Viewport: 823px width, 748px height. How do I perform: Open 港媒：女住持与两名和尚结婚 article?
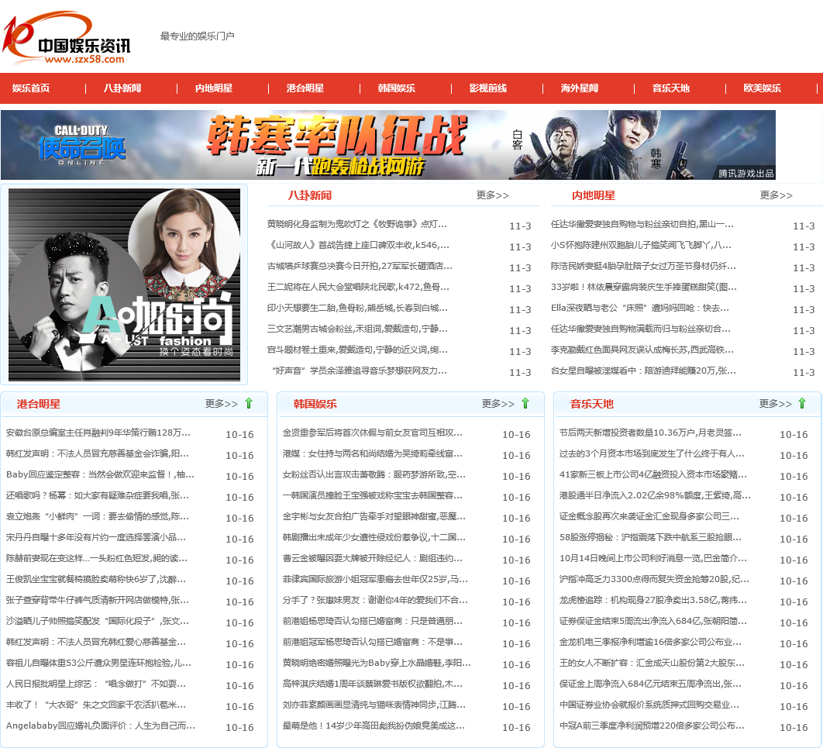coord(372,454)
